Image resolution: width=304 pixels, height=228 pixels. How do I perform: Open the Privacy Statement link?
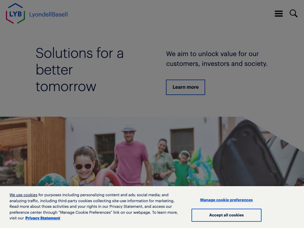click(43, 218)
